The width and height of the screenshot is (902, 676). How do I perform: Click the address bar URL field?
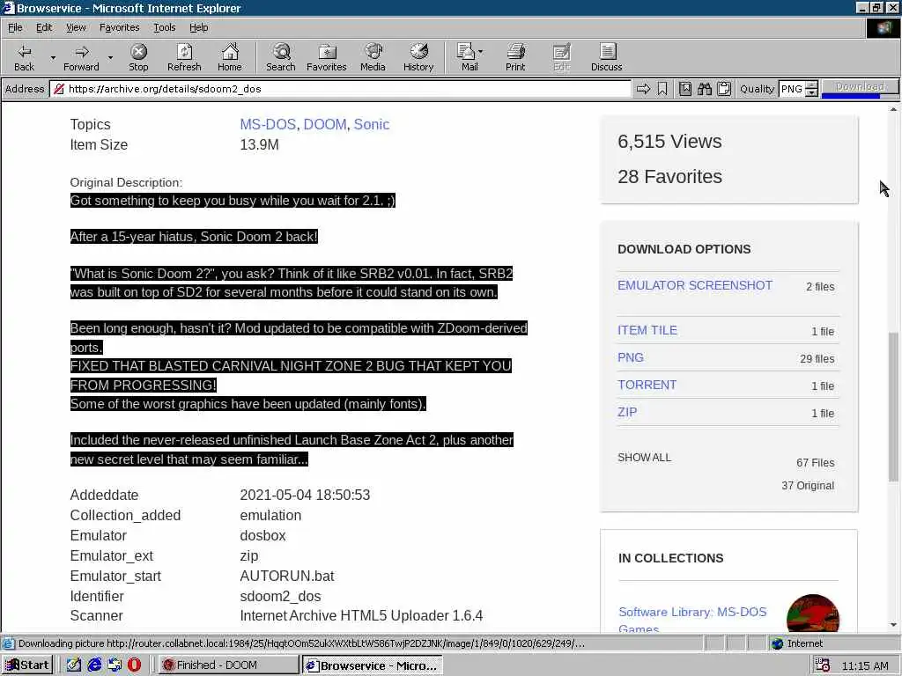click(x=341, y=89)
